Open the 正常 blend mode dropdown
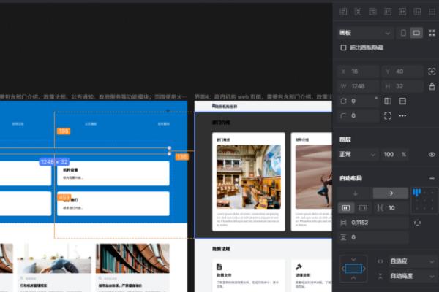 tap(358, 155)
